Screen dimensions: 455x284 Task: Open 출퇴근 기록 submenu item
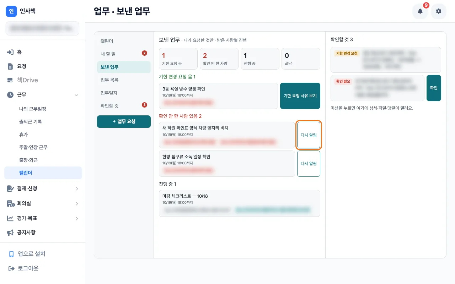[x=43, y=122]
